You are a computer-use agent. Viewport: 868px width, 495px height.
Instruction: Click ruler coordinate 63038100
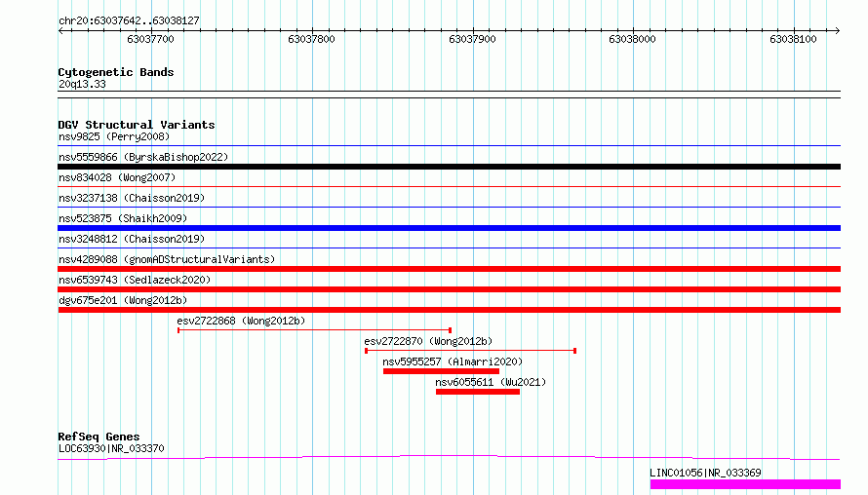[793, 39]
